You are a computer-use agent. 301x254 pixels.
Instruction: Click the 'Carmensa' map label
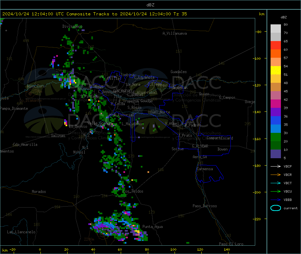tap(205, 169)
